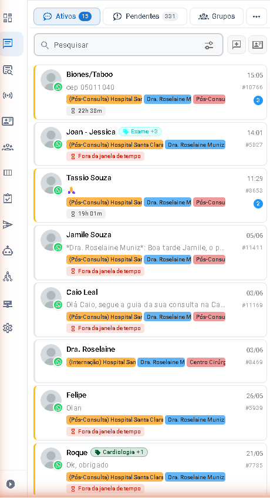The height and width of the screenshot is (498, 270).
Task: Open the contact card sidebar icon
Action: click(8, 121)
